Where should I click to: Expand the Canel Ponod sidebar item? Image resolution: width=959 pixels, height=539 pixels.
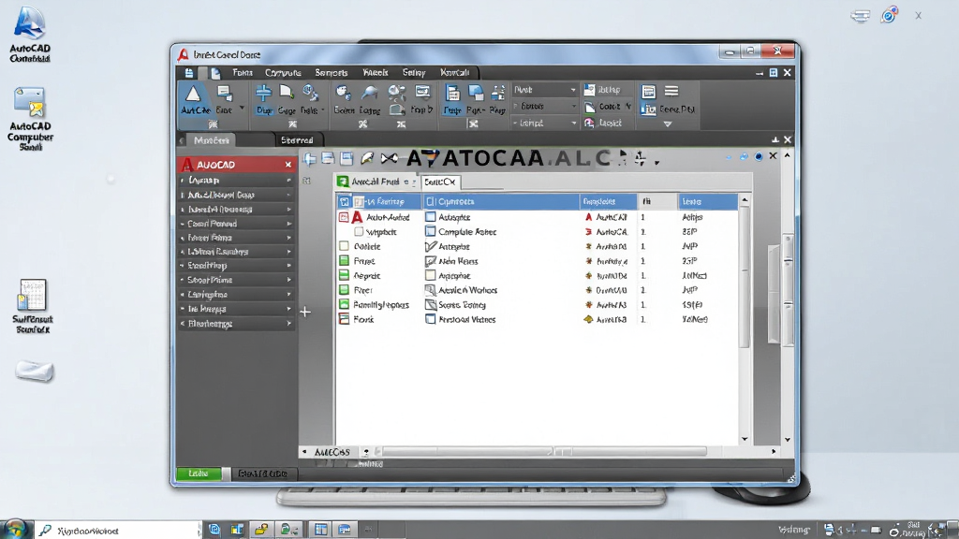[x=236, y=224]
